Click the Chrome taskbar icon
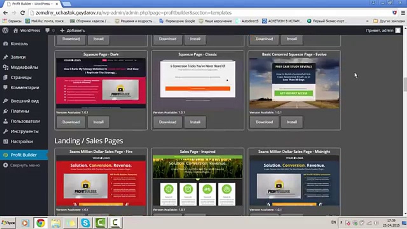407x229 pixels. [x=40, y=223]
